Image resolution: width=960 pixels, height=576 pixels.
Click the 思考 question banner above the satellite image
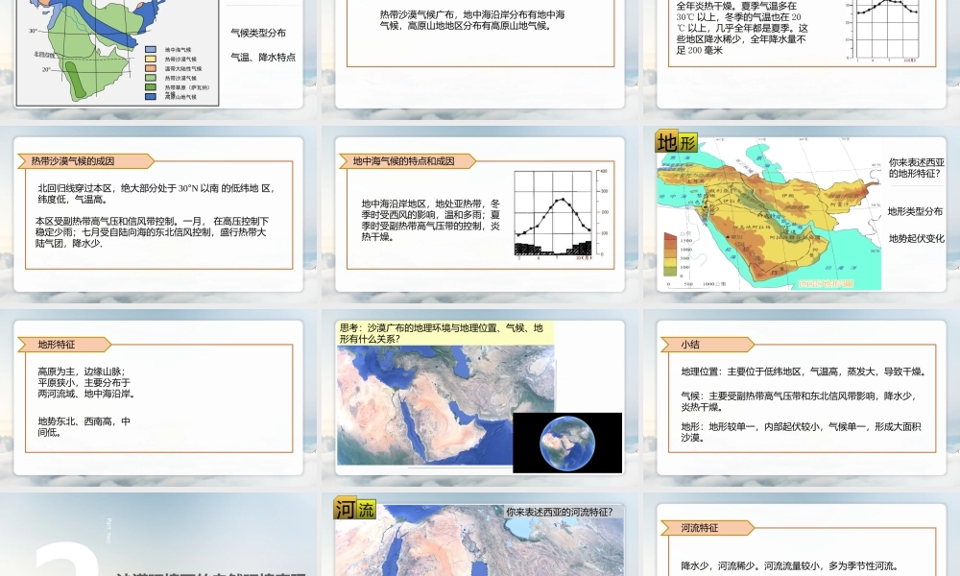445,332
